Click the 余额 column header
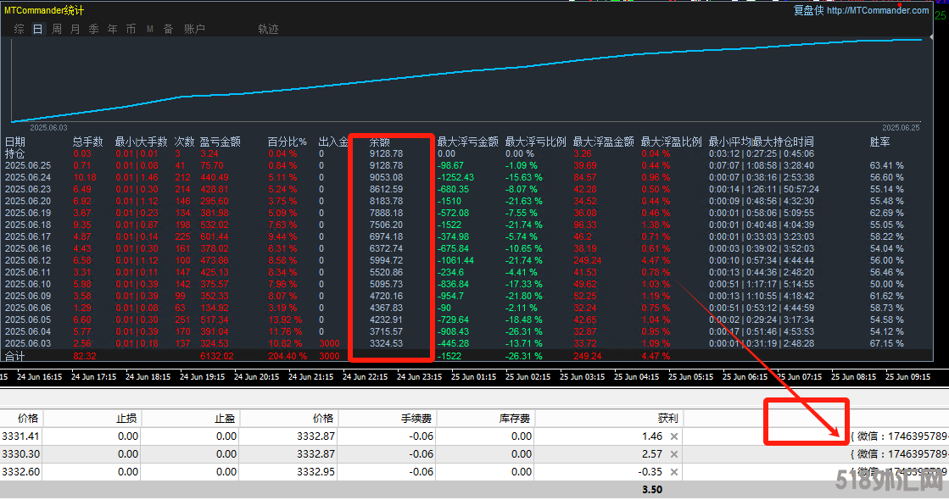This screenshot has width=949, height=500. [379, 142]
